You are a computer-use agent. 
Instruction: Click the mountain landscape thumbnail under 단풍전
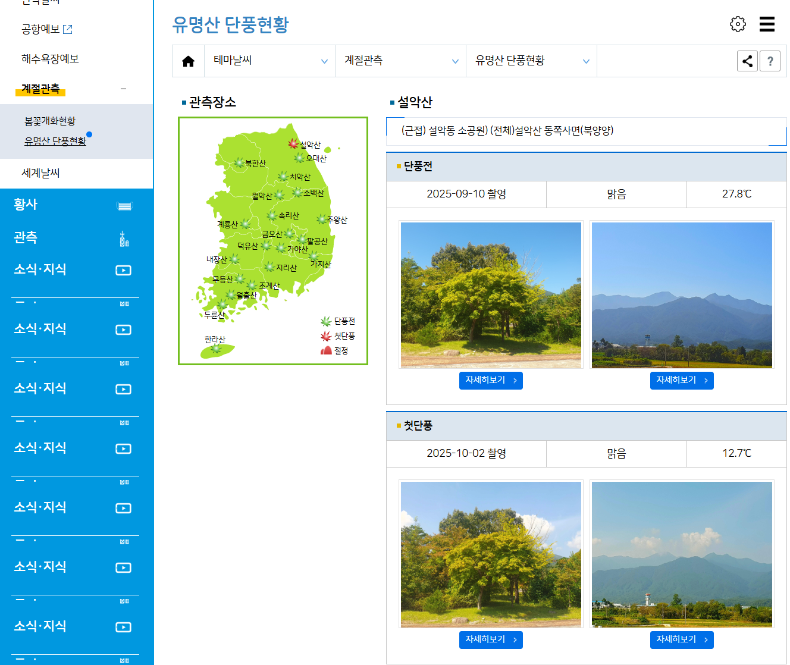tap(682, 294)
